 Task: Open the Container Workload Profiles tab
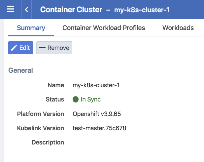tap(104, 28)
